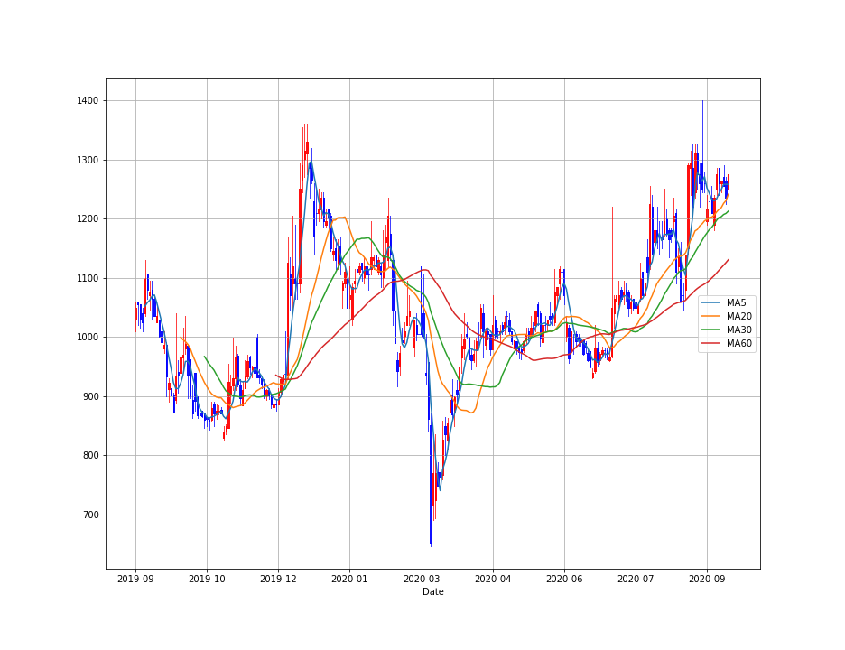
Task: Click the MA20 legend label
Action: click(738, 316)
